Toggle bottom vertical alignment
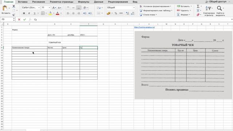Screen dimensions: 233x131 79,8
